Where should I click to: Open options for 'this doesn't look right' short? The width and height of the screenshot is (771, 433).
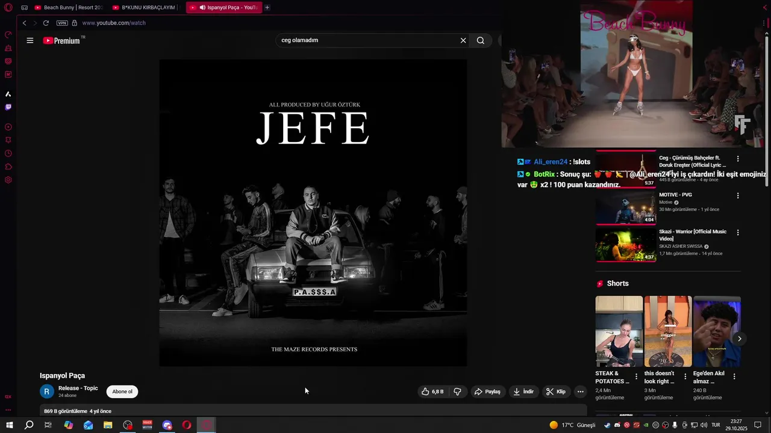tap(685, 376)
